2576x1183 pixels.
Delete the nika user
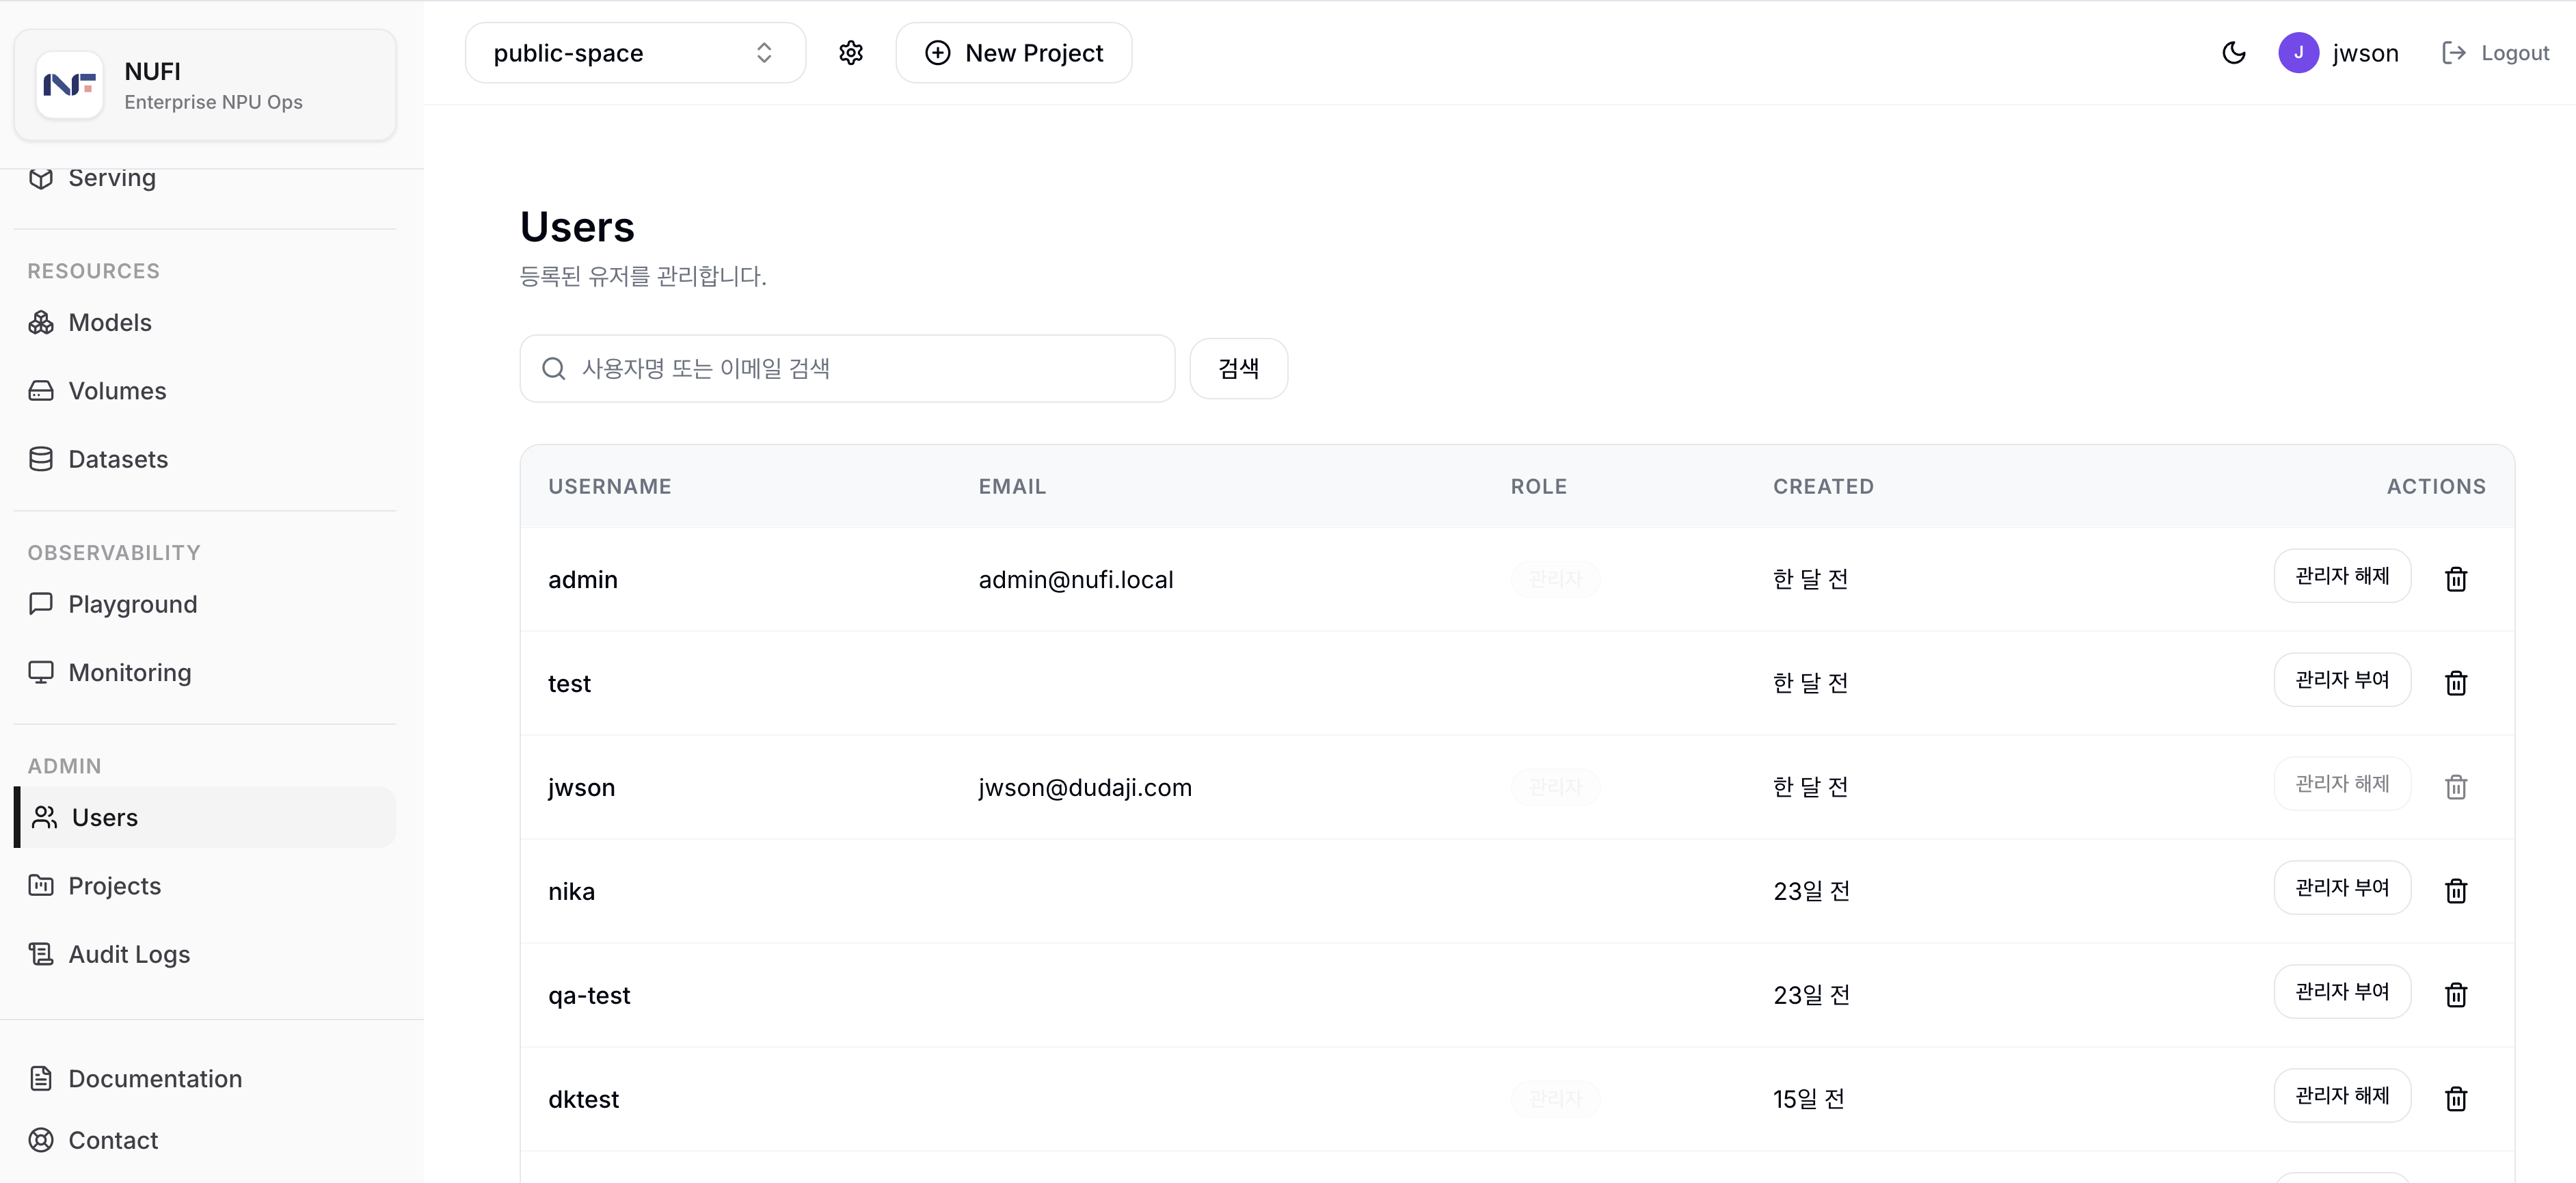[2456, 891]
